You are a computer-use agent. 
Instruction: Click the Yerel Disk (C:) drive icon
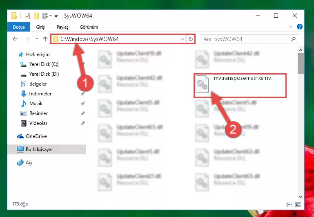23,64
